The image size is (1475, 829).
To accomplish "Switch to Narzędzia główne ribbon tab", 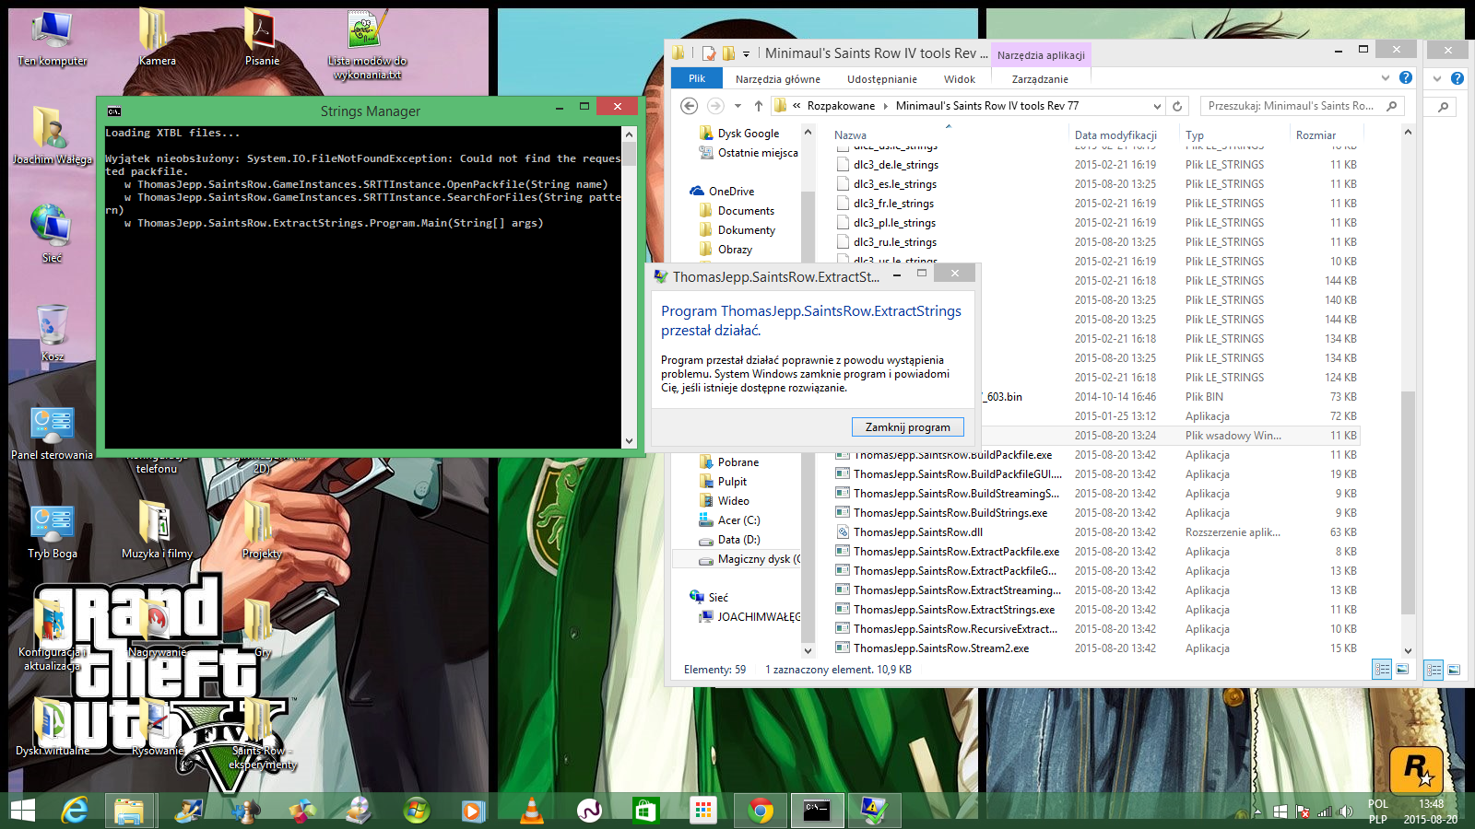I will 777,79.
